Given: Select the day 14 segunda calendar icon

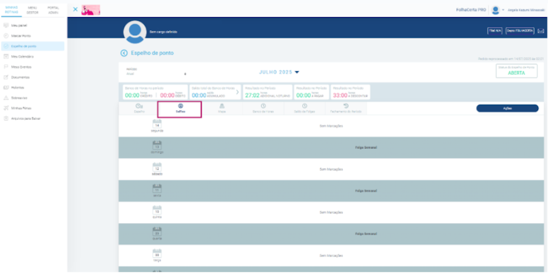Looking at the screenshot, I should coord(157,124).
